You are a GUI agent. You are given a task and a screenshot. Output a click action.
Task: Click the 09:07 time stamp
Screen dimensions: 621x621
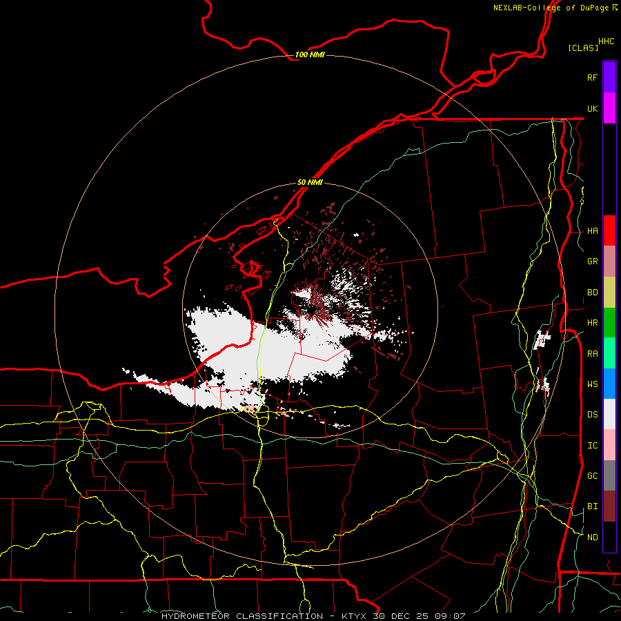click(451, 616)
